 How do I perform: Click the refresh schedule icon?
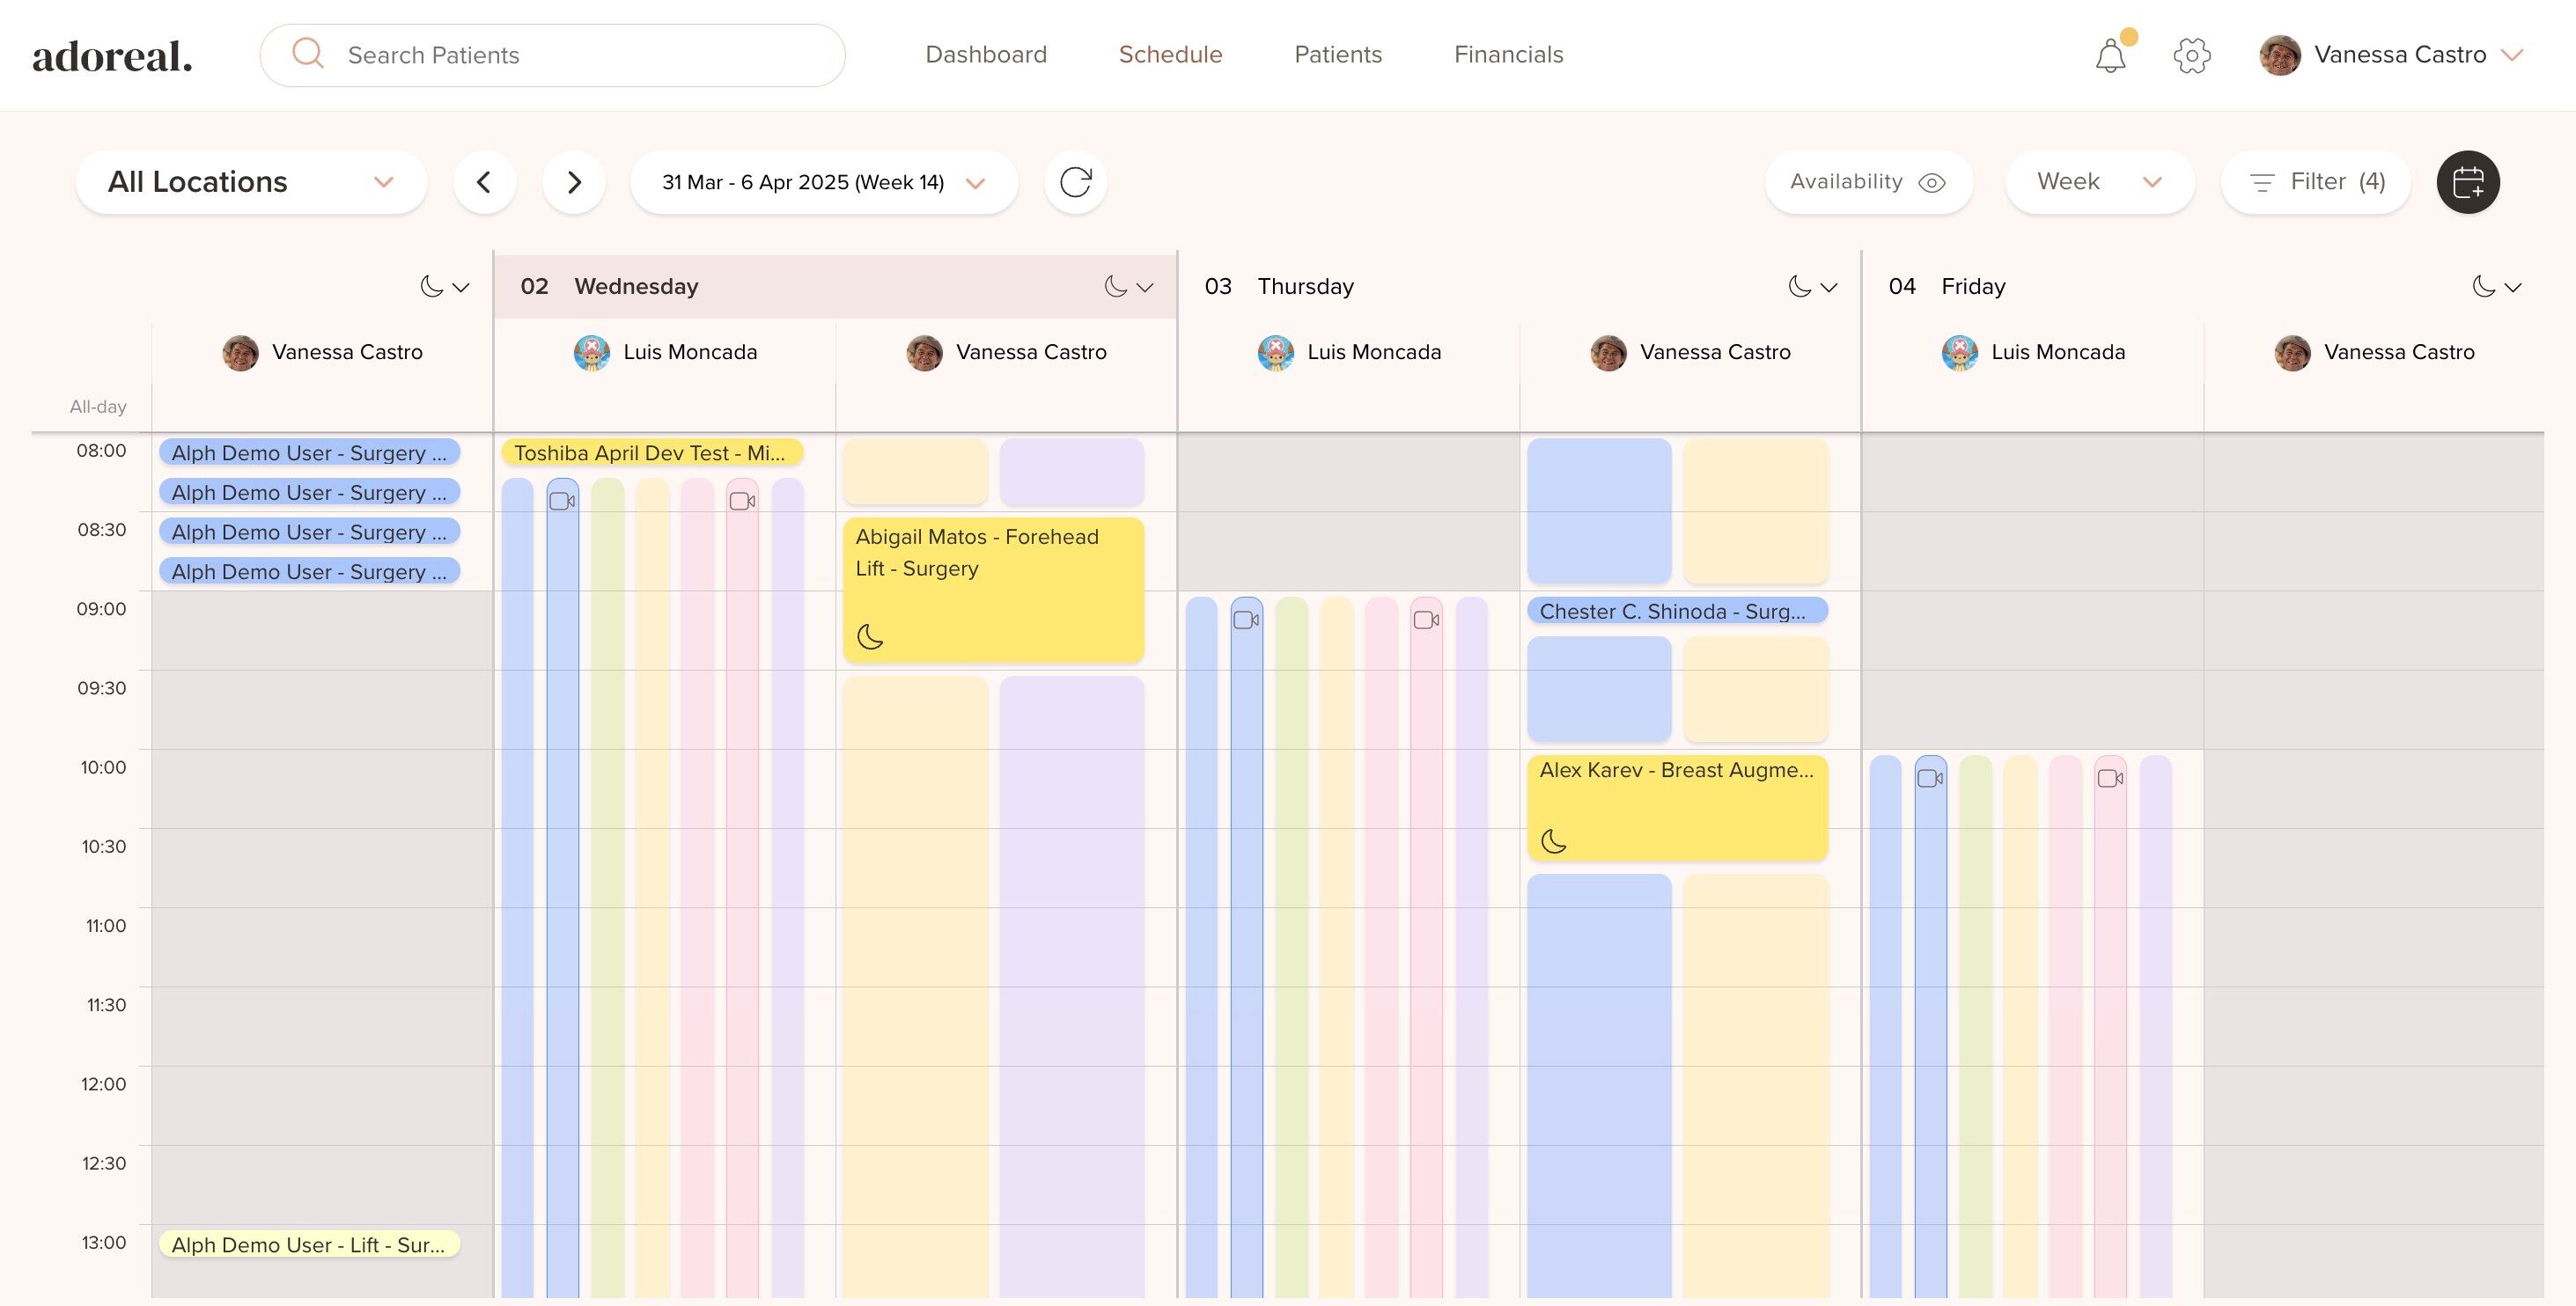point(1075,182)
